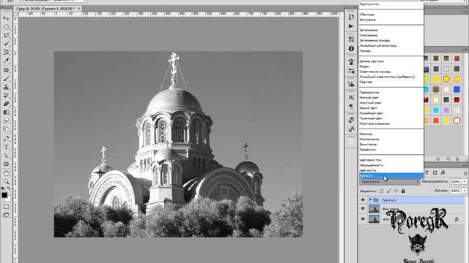469x263 pixels.
Task: Open the Opacity slider dropdown arrow
Action: coord(464,182)
